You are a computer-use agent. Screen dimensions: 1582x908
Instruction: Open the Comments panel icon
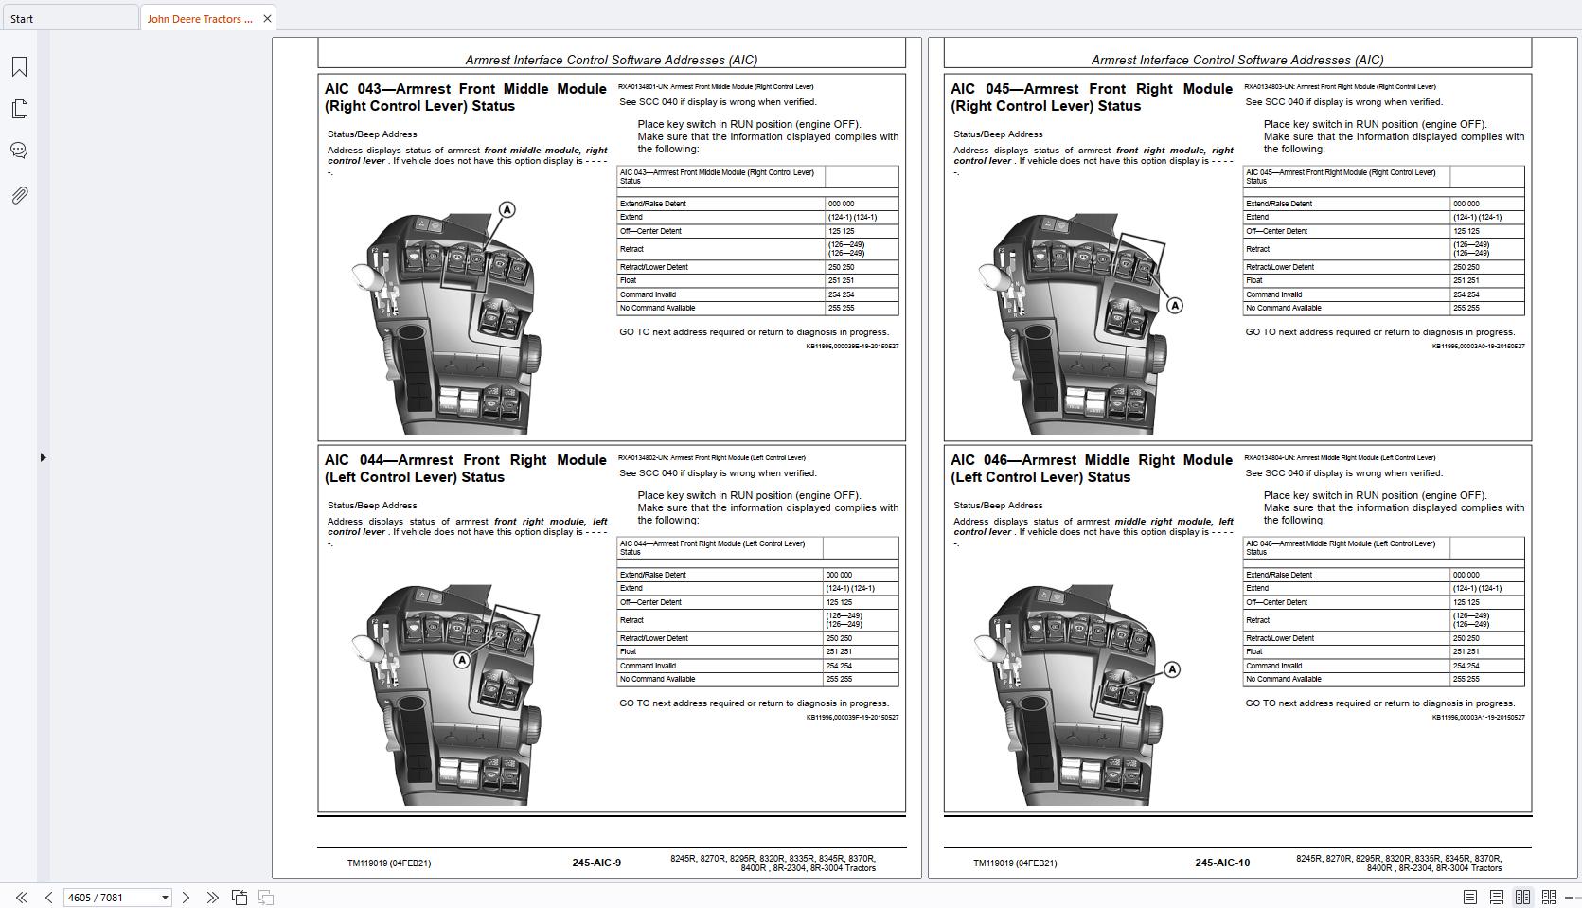[x=19, y=151]
